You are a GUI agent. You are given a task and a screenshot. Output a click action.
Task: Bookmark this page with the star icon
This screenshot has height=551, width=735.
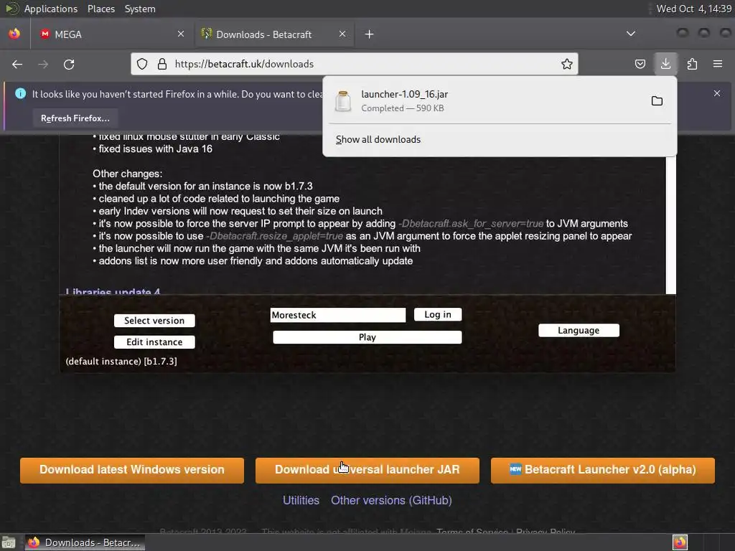[567, 64]
